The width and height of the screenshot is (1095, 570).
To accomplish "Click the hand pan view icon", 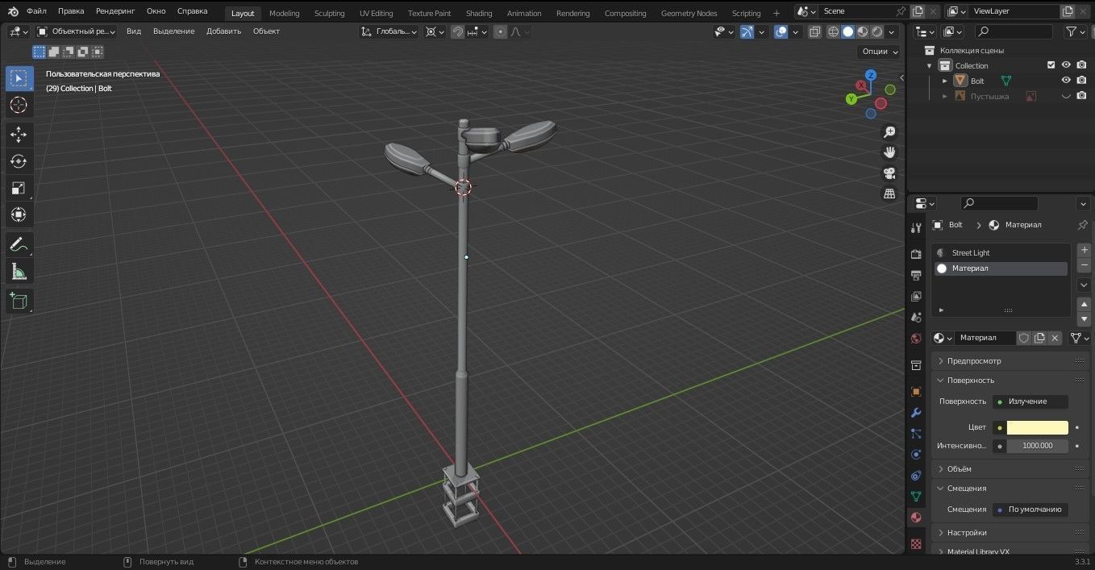I will 889,152.
